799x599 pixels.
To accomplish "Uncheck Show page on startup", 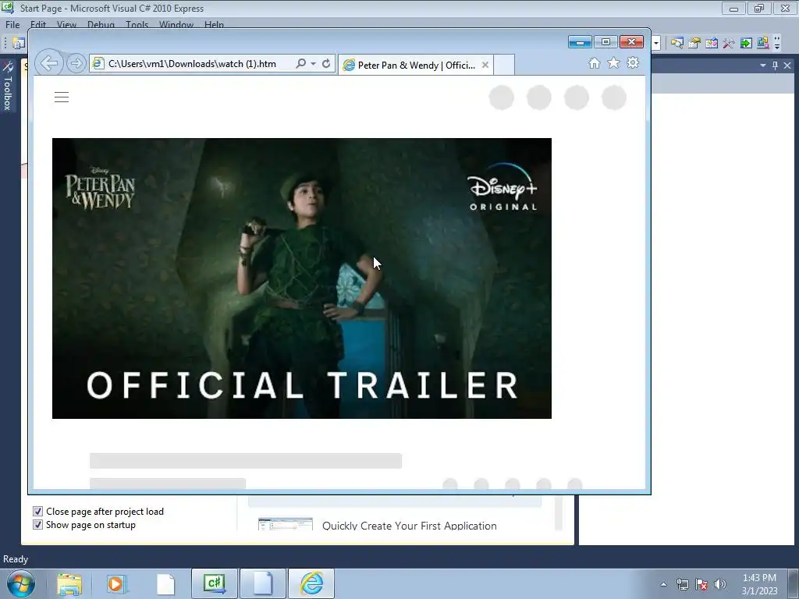I will (x=37, y=525).
